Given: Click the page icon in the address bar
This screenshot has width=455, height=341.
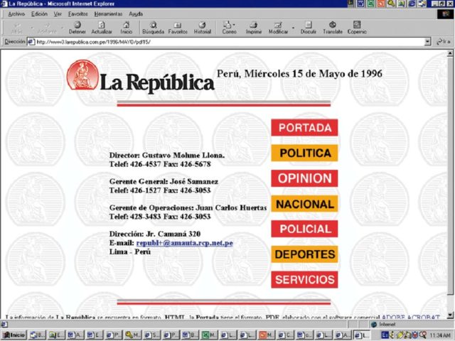Looking at the screenshot, I should click(31, 42).
